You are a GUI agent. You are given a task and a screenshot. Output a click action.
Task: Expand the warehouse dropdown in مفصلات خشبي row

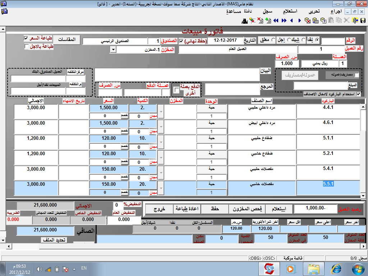[161, 188]
